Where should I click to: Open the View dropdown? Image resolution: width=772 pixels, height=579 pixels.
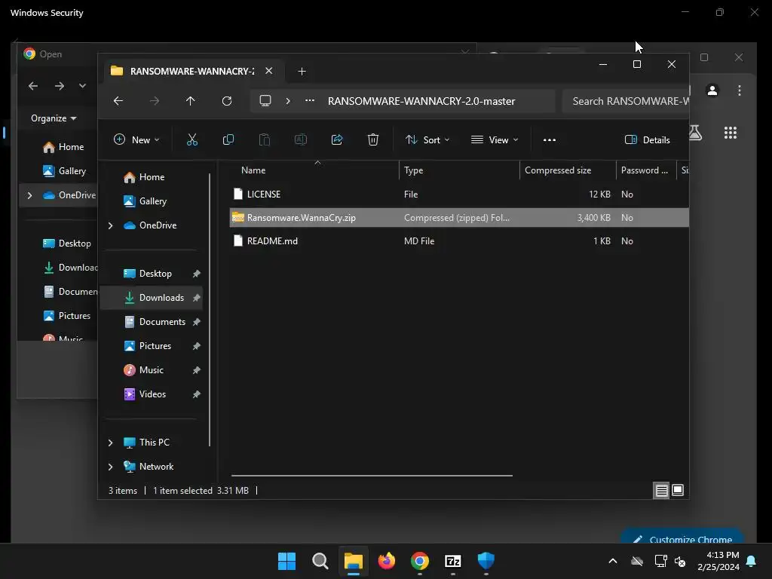coord(495,139)
